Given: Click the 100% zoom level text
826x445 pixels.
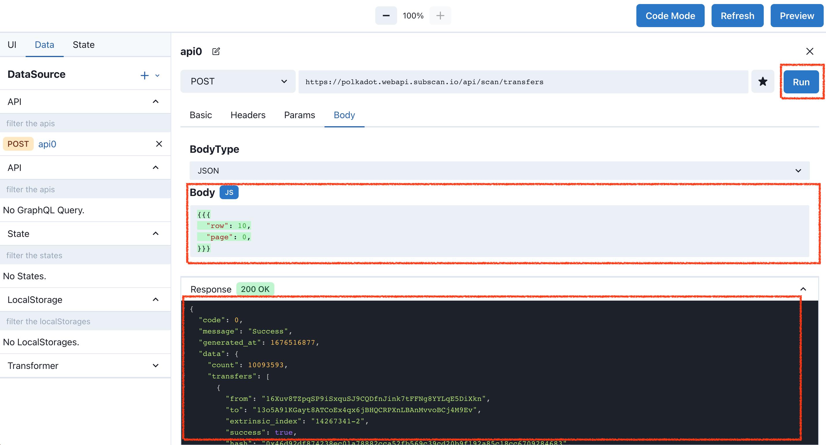Looking at the screenshot, I should click(413, 16).
